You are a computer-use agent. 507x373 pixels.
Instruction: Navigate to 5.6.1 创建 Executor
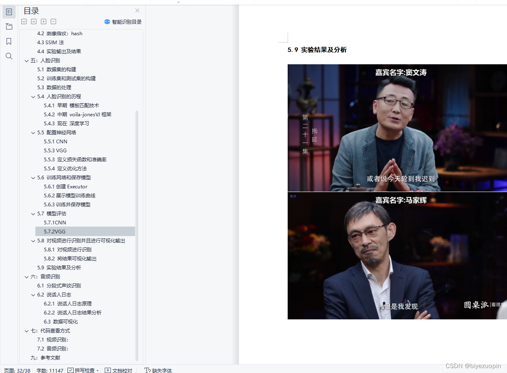(x=65, y=187)
